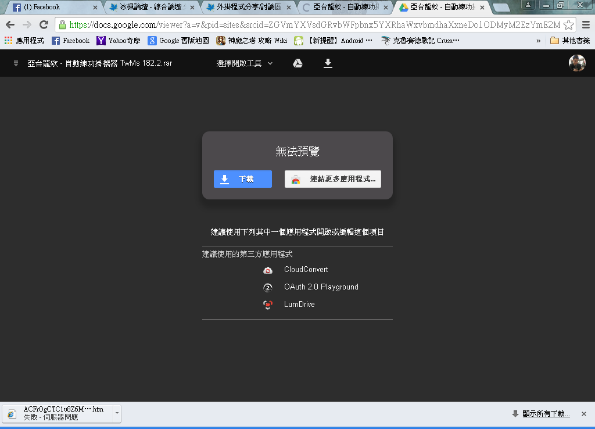595x429 pixels.
Task: Click the browser reload icon
Action: pyautogui.click(x=44, y=25)
